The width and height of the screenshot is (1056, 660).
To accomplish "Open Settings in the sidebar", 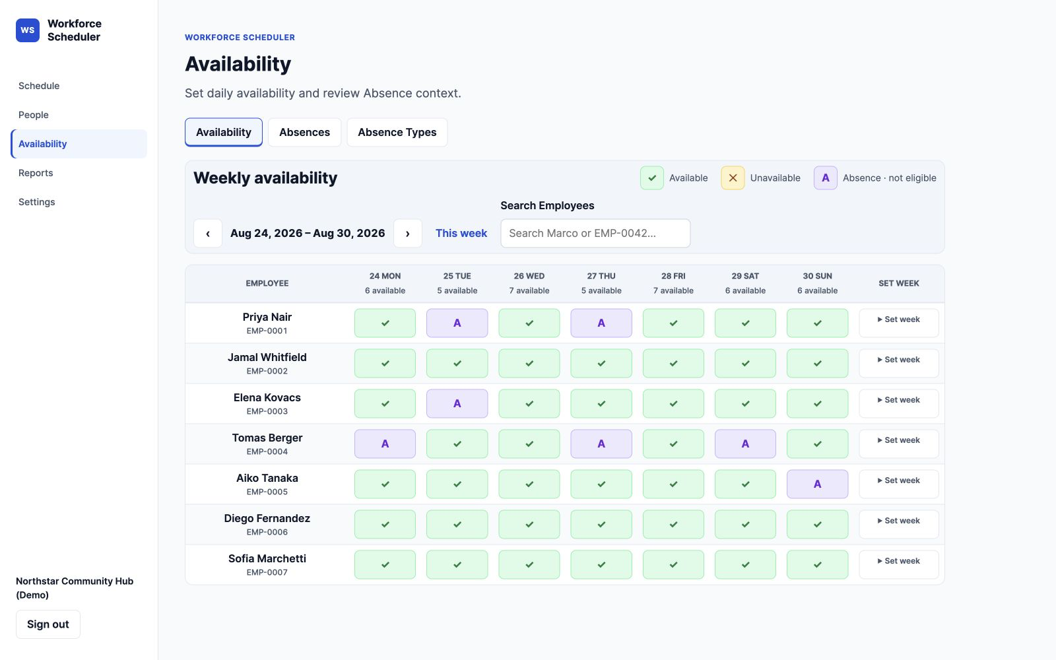I will (79, 202).
